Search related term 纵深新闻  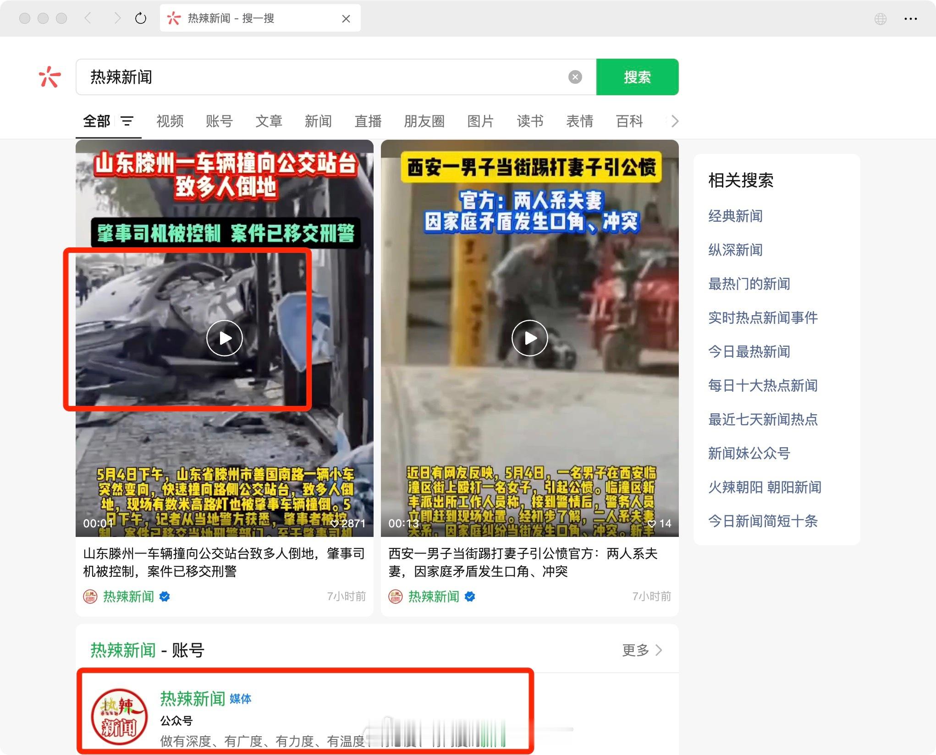tap(735, 250)
